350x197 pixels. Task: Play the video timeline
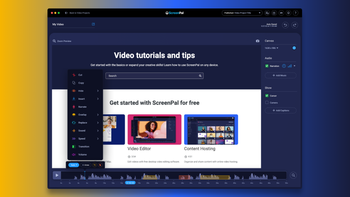click(x=57, y=175)
